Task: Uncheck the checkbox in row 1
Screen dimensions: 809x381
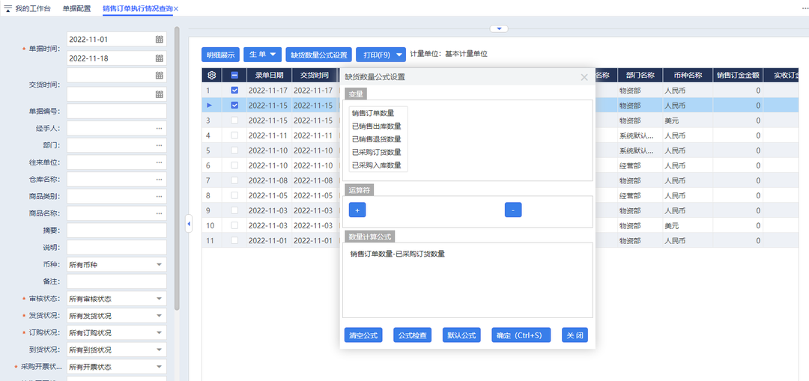Action: tap(234, 91)
